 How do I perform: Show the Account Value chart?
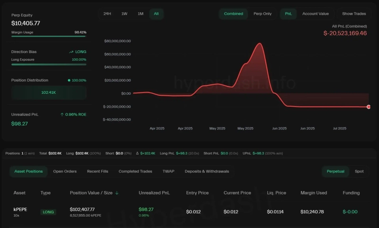[x=315, y=14]
